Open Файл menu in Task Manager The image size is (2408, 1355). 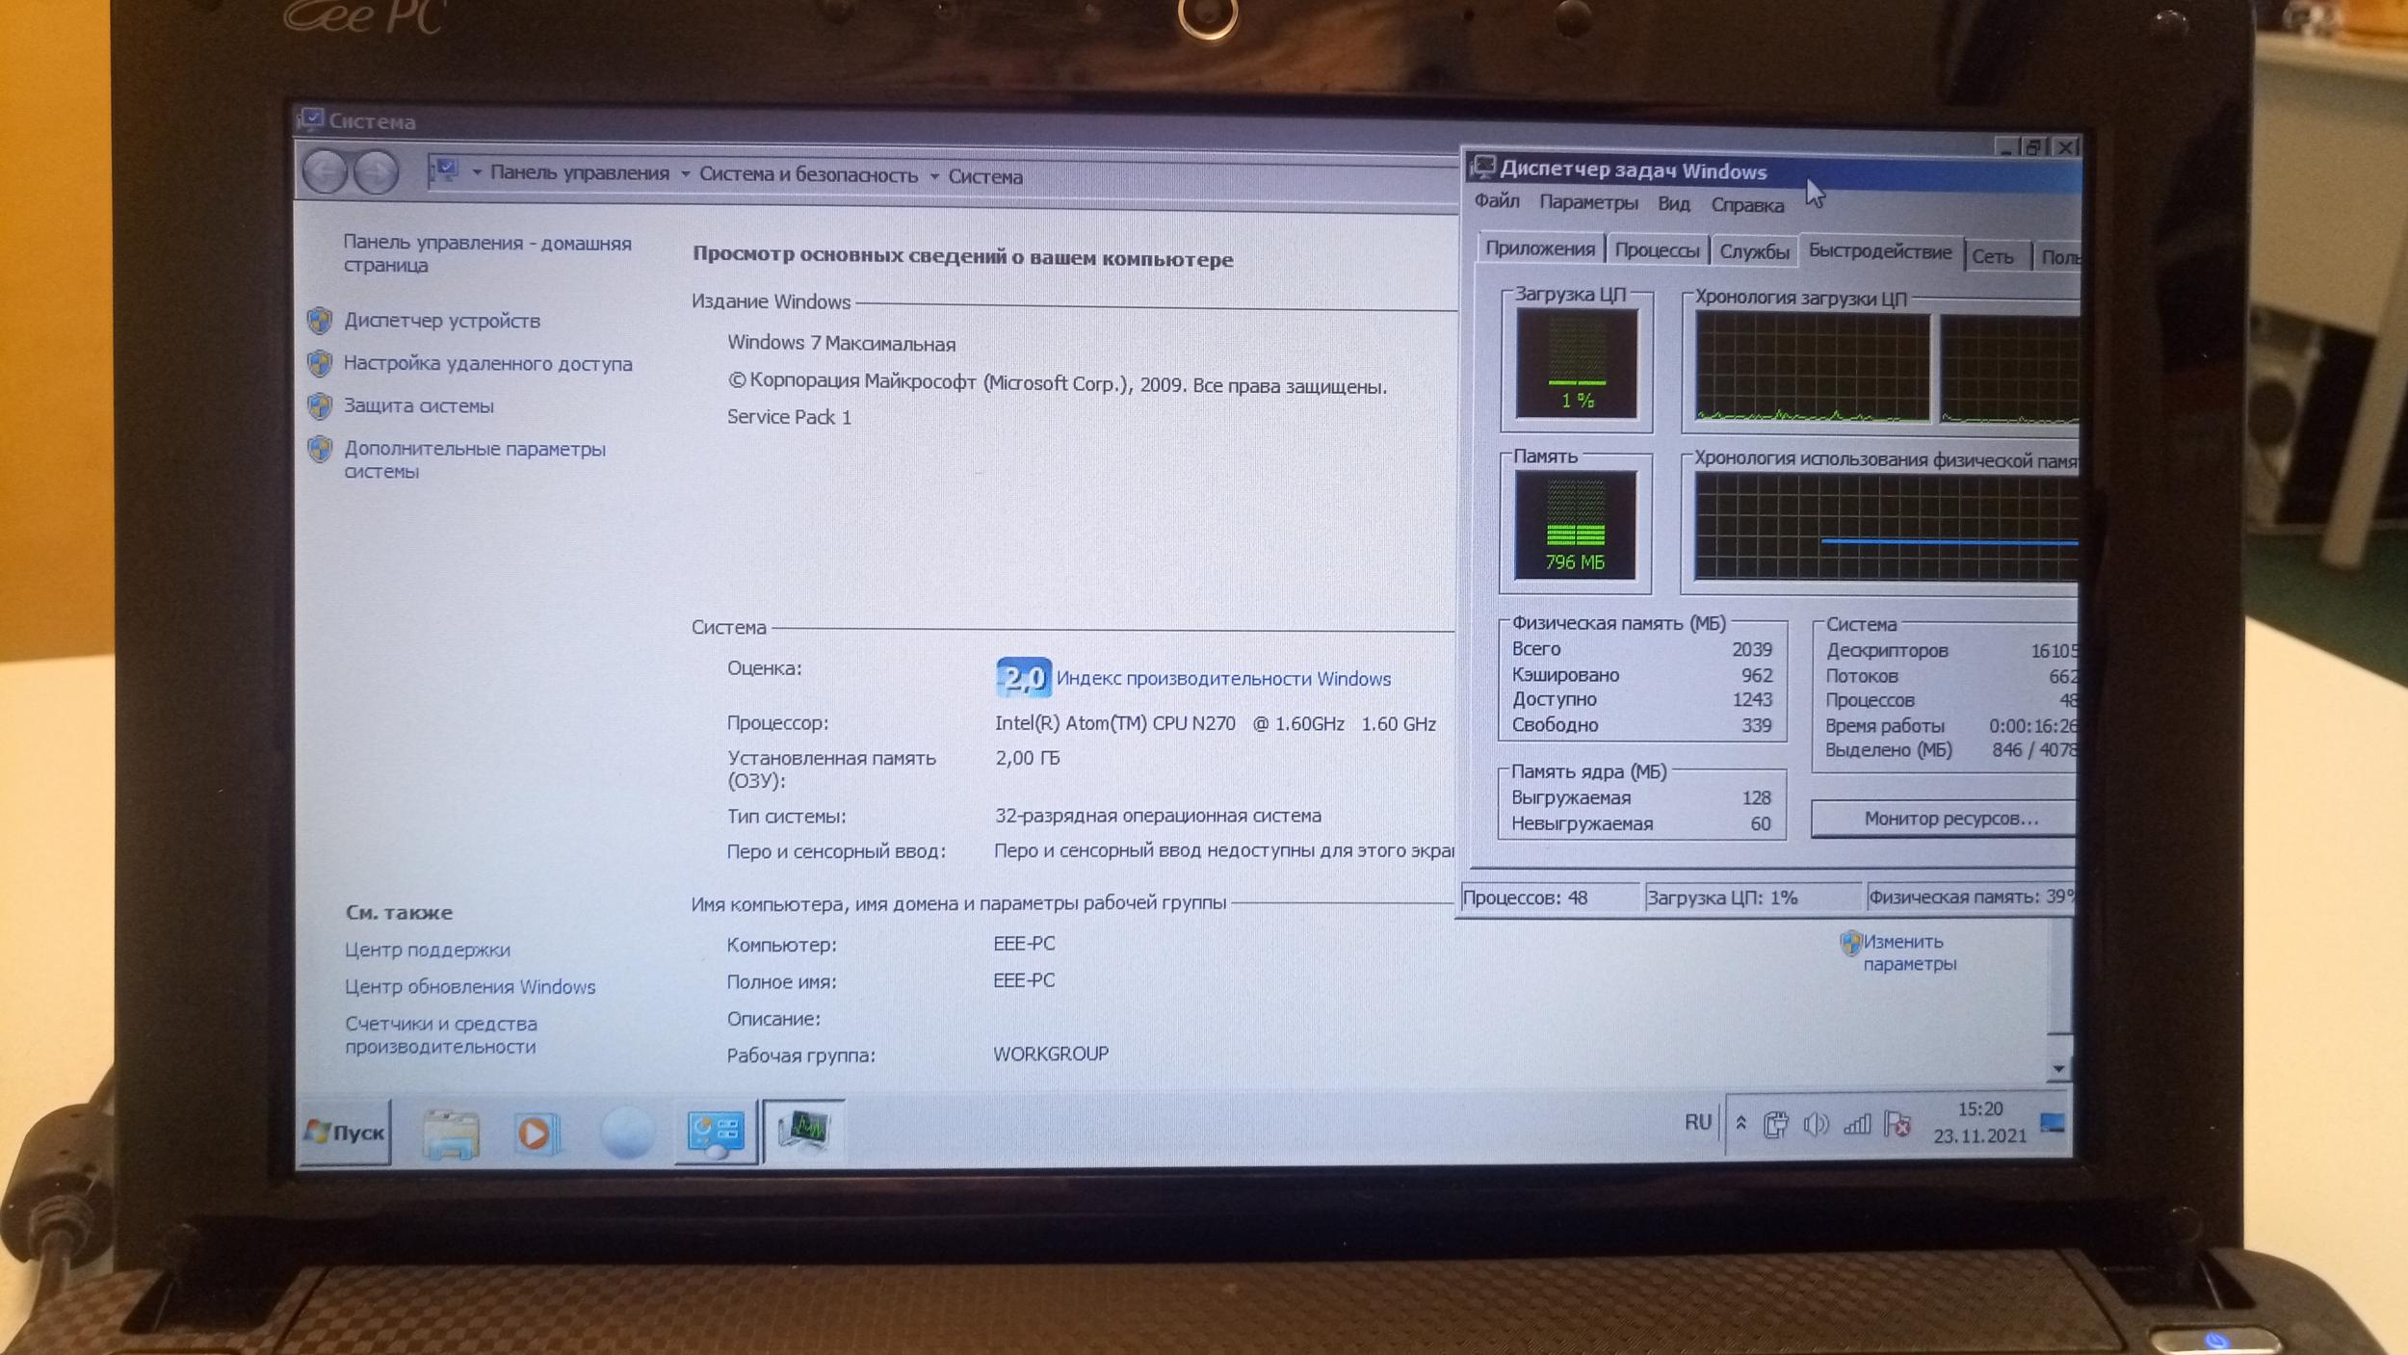[1497, 201]
